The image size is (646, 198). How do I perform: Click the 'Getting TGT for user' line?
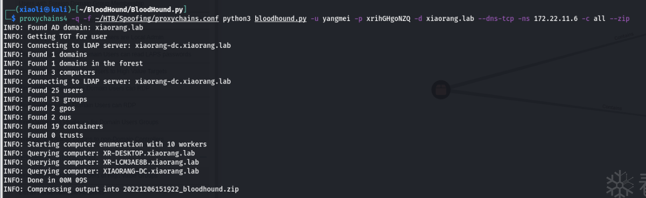click(57, 37)
